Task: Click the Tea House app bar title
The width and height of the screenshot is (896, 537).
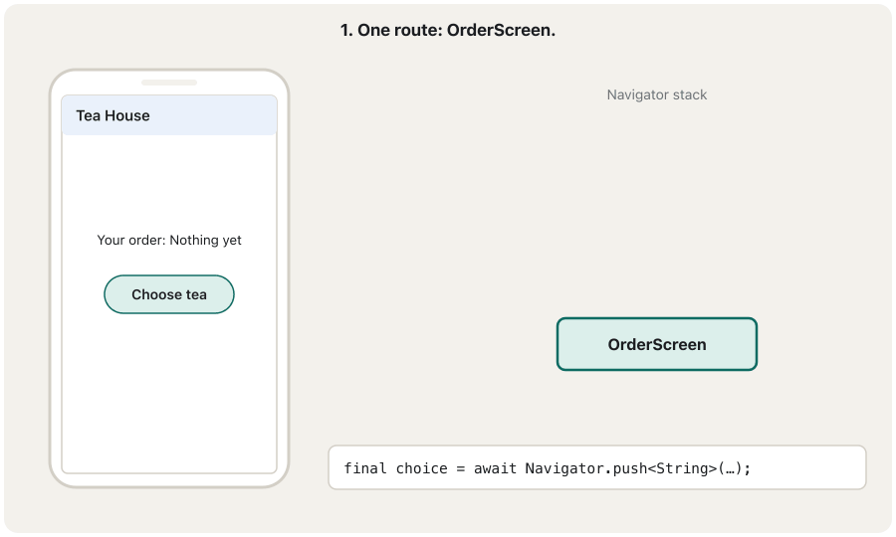Action: pos(113,115)
